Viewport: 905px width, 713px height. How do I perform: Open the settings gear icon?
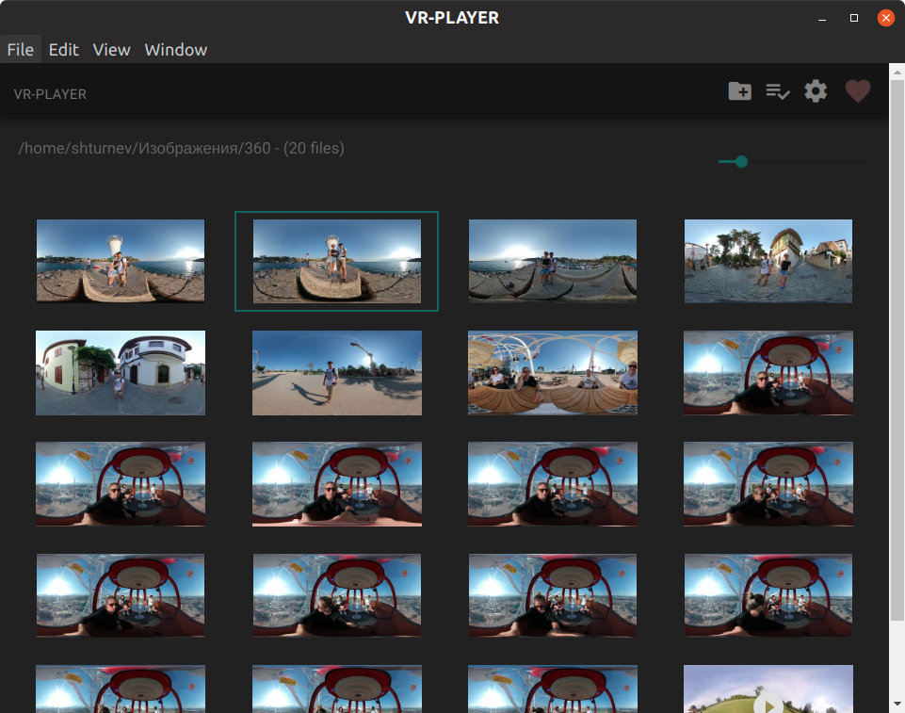tap(816, 90)
